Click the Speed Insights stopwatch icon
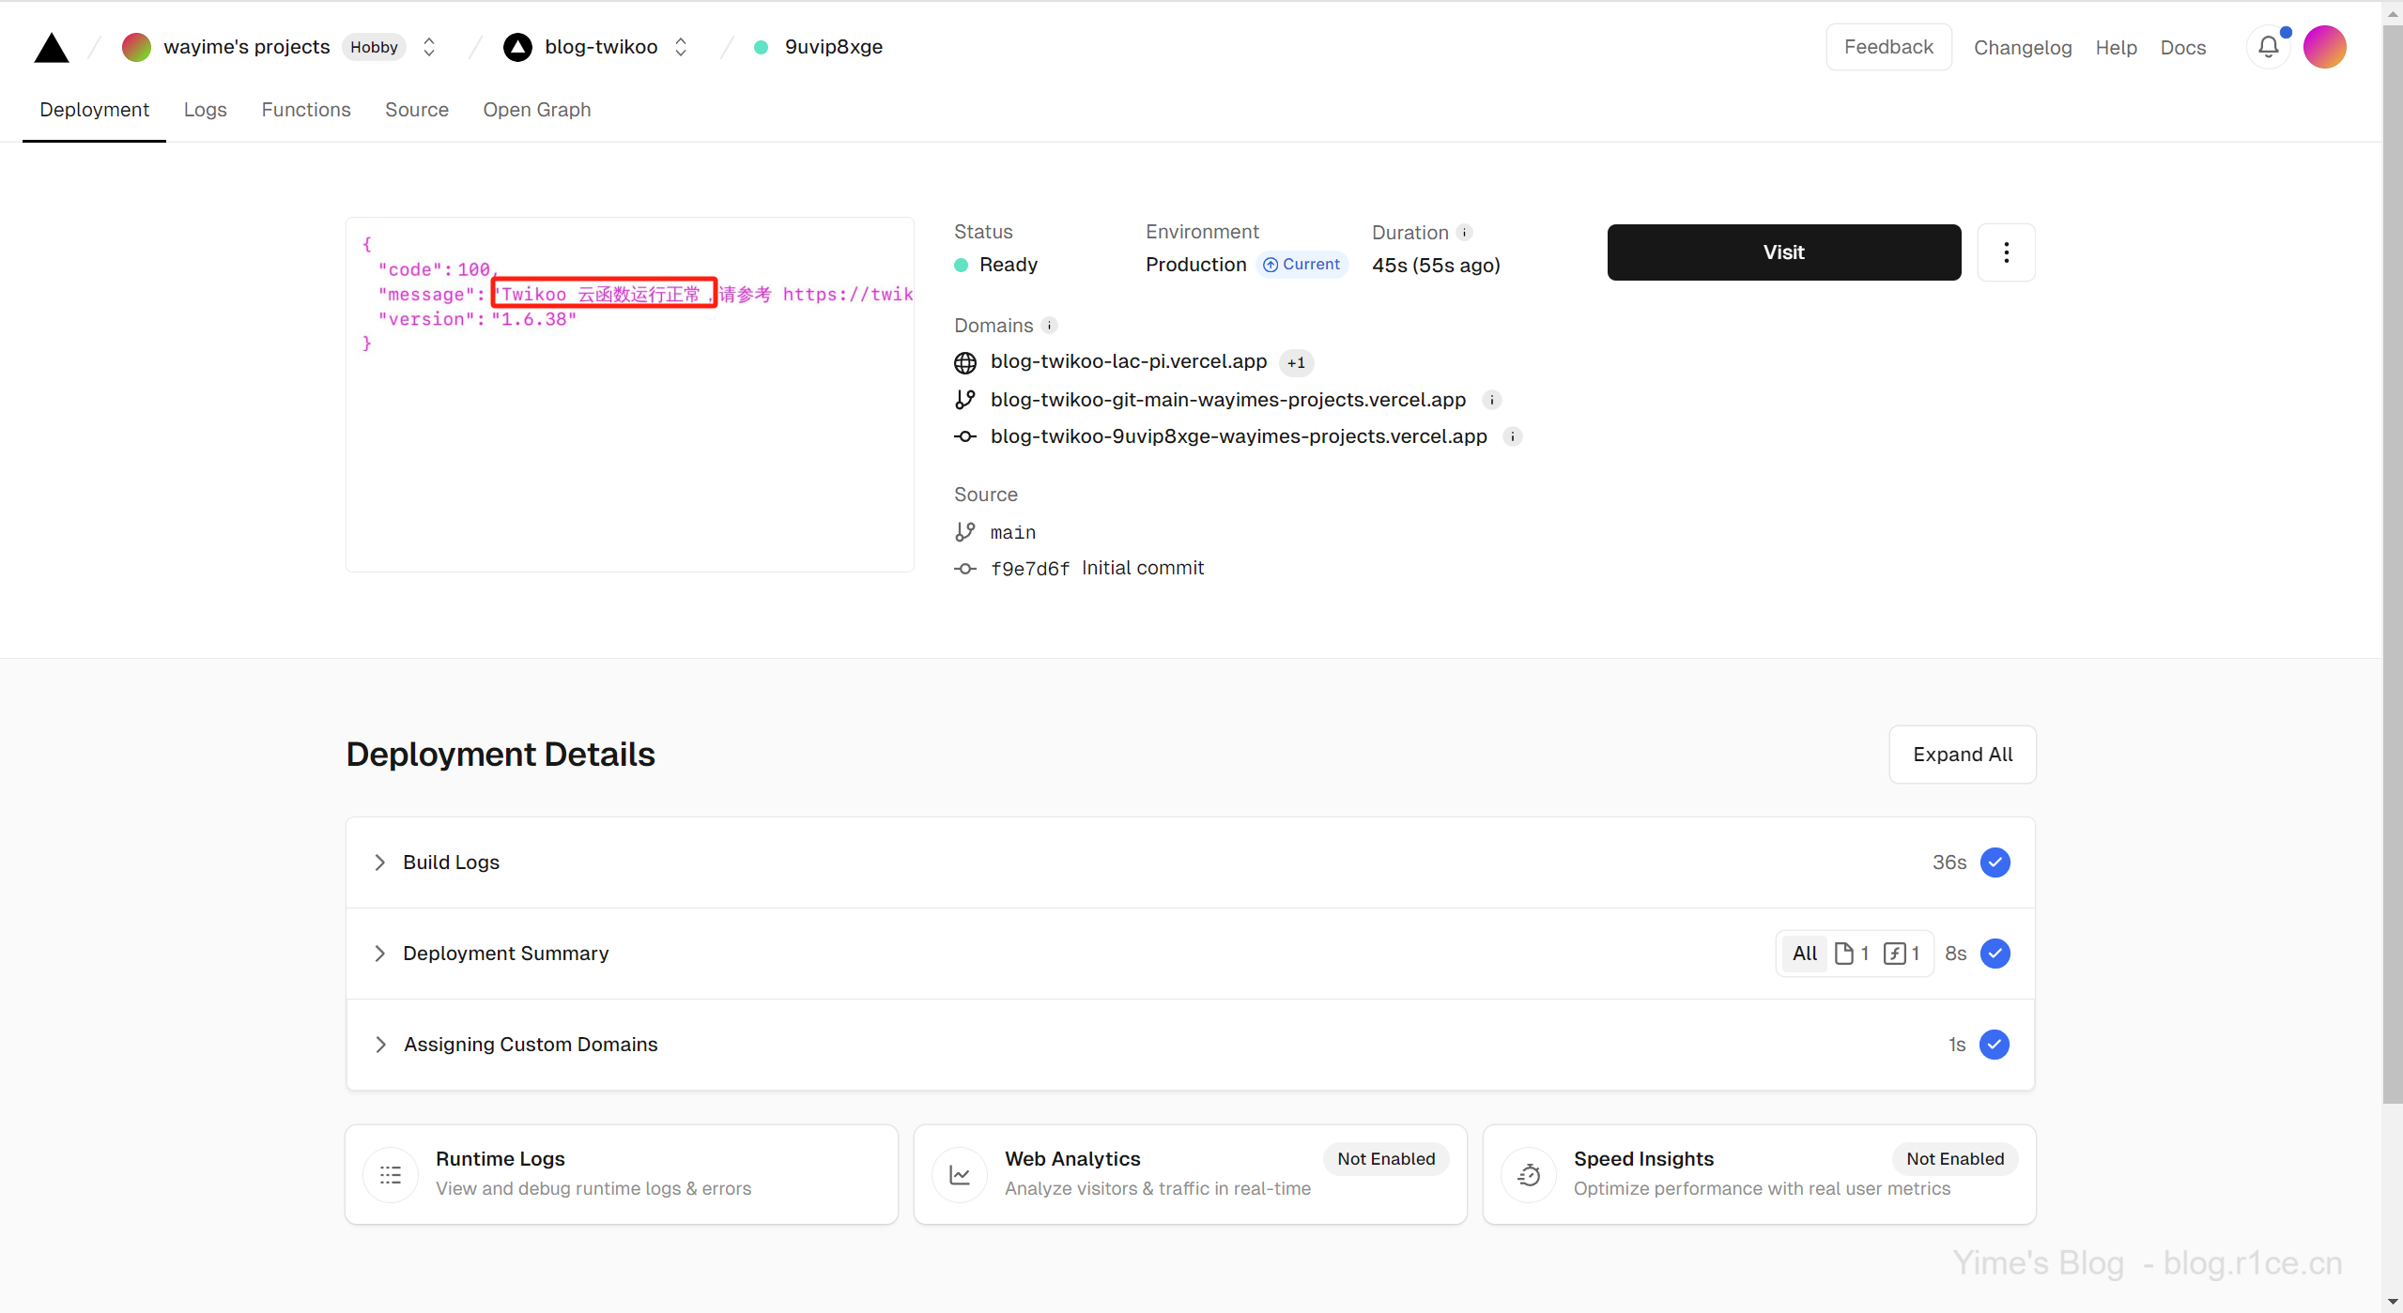The image size is (2403, 1313). pos(1529,1174)
